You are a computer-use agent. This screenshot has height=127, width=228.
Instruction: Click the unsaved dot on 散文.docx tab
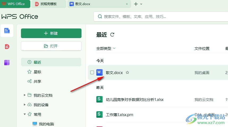(x=127, y=4)
